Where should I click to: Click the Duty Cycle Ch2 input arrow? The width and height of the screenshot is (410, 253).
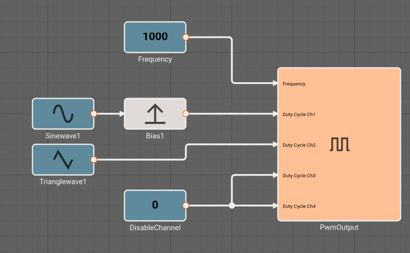click(x=275, y=144)
